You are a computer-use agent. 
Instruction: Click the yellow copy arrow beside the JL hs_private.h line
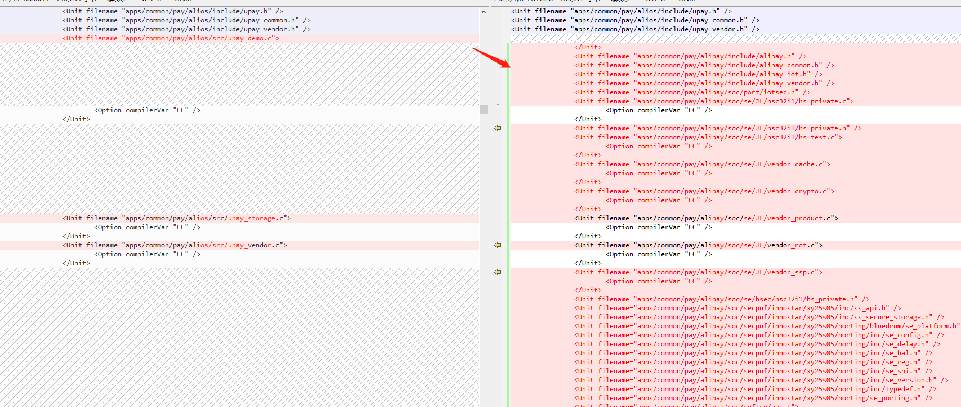(x=498, y=128)
